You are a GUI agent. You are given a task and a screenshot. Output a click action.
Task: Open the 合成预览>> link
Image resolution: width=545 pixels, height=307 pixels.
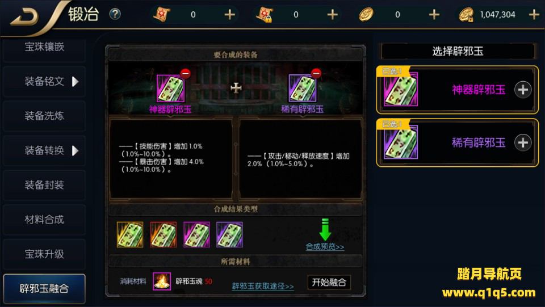coord(325,247)
